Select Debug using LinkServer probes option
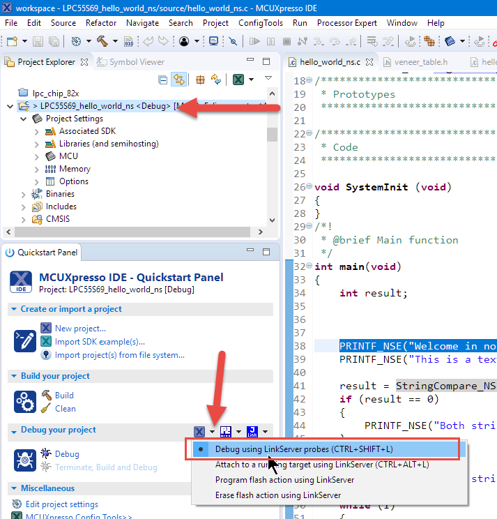The width and height of the screenshot is (497, 519). tap(308, 449)
